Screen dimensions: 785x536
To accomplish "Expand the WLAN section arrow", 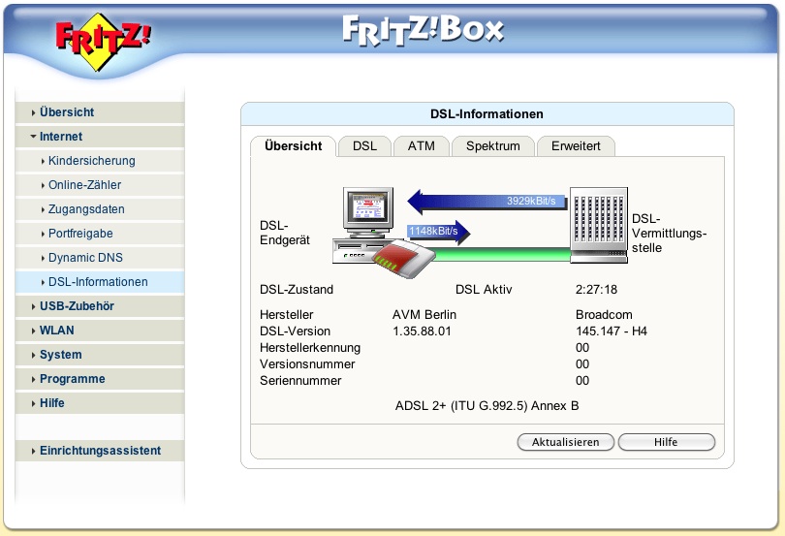I will 34,331.
